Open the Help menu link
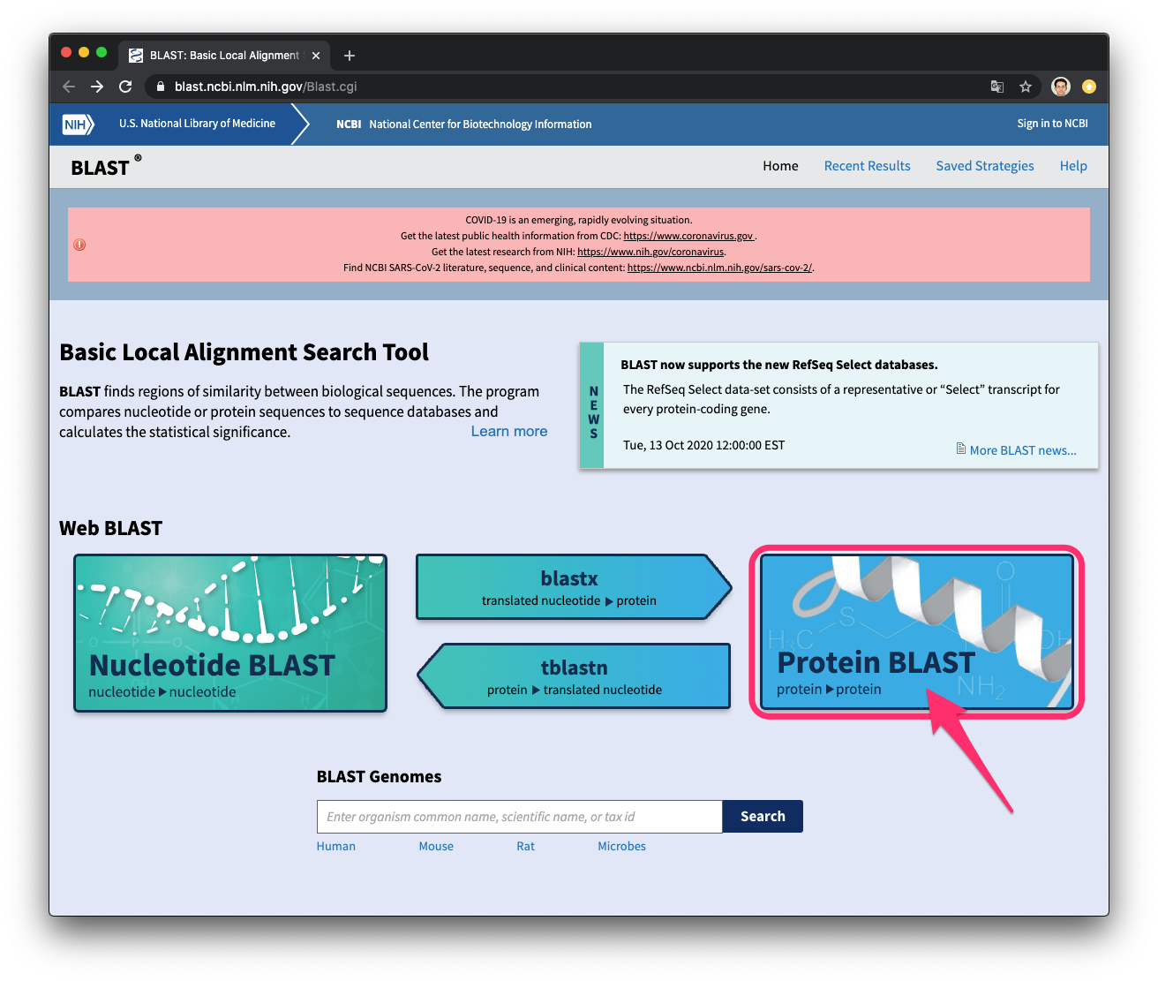This screenshot has width=1158, height=981. [x=1072, y=166]
